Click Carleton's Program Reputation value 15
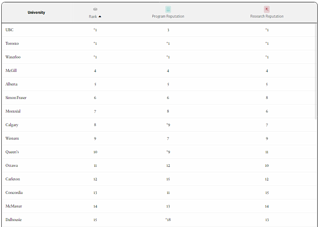 point(168,179)
